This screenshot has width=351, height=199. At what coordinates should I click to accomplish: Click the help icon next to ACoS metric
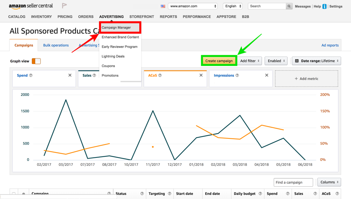(x=160, y=75)
